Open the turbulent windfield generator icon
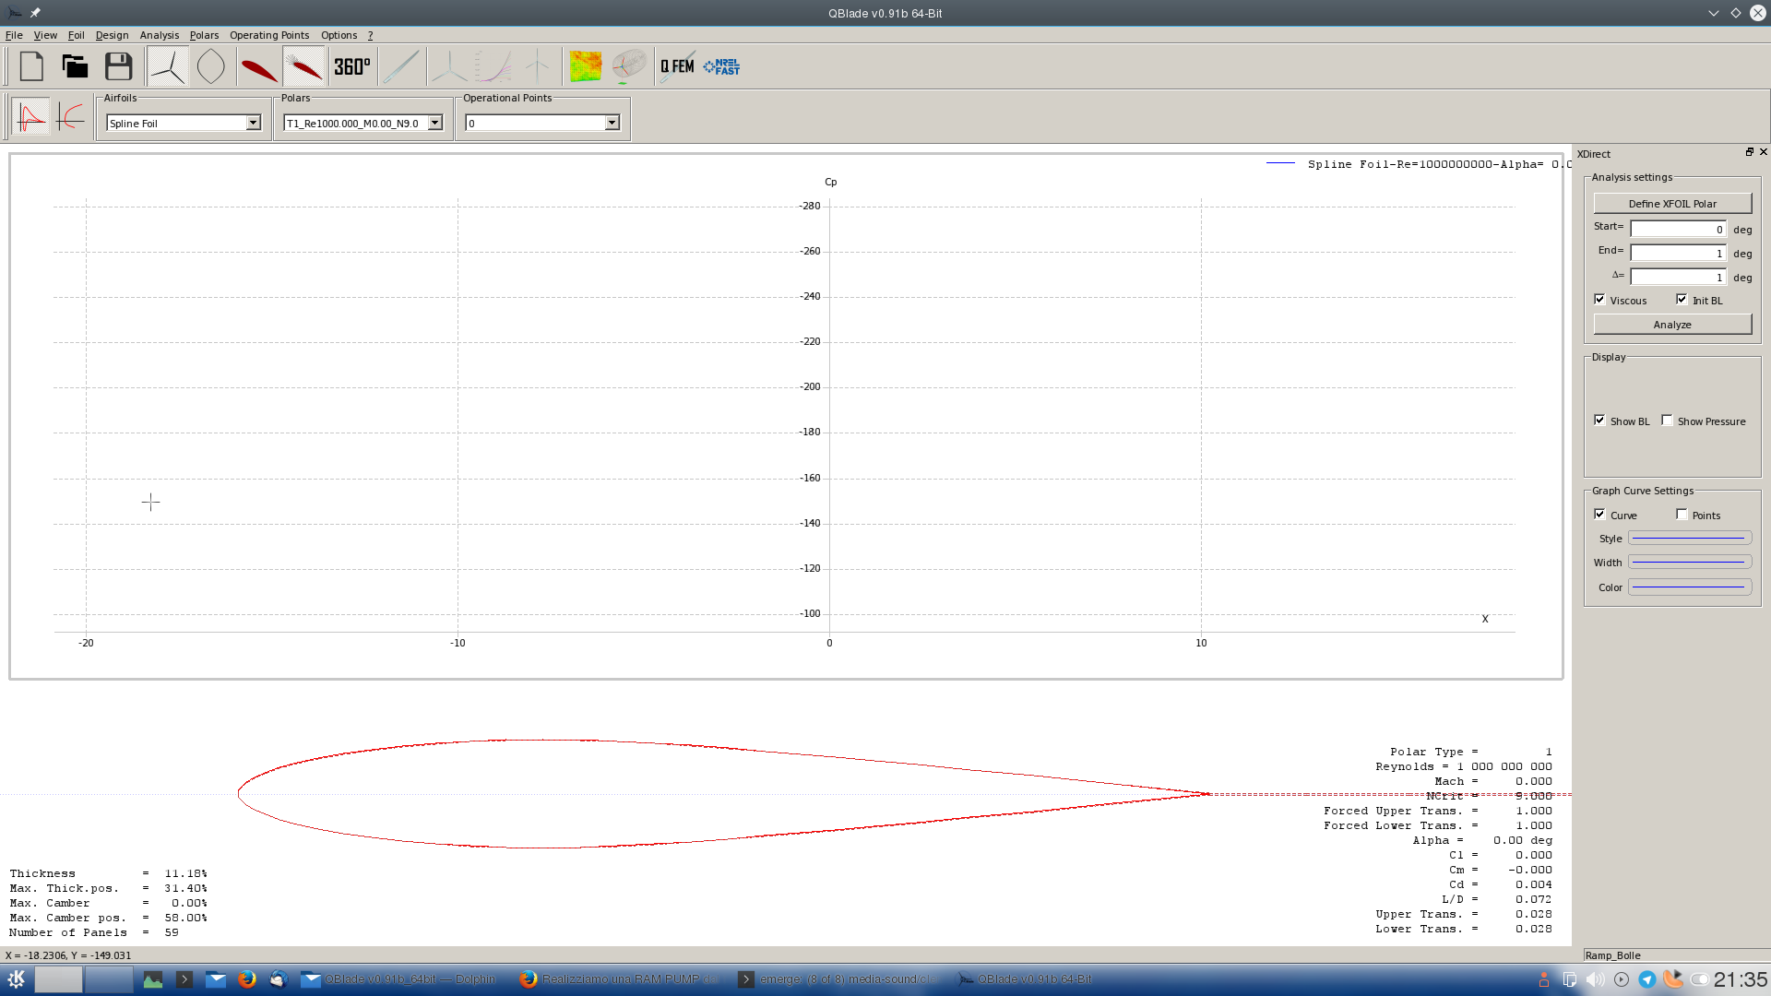 point(585,66)
